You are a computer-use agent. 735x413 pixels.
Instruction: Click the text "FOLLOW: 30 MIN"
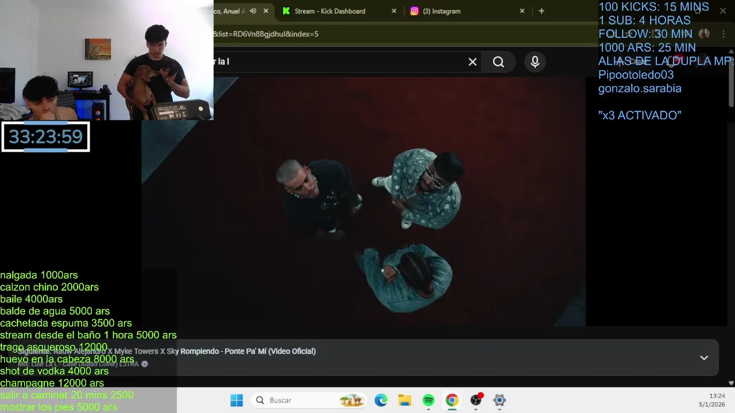coord(645,34)
